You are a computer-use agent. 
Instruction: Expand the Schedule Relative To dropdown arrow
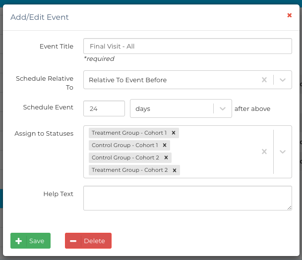point(283,80)
